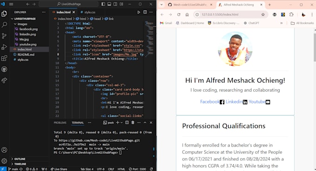Image resolution: width=316 pixels, height=171 pixels.
Task: Open the Linkedin link on the page
Action: (234, 101)
